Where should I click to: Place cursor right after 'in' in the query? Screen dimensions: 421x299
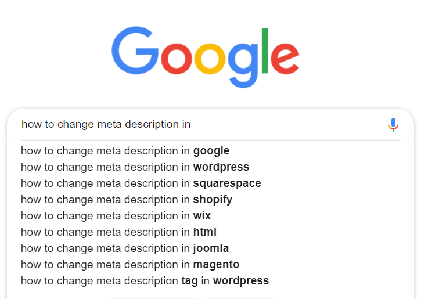[191, 124]
